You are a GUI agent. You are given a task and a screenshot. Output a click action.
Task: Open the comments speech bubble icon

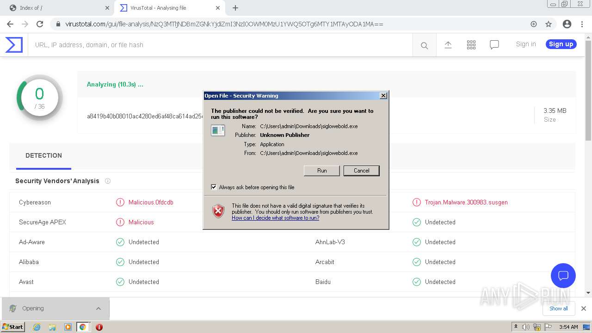click(494, 45)
